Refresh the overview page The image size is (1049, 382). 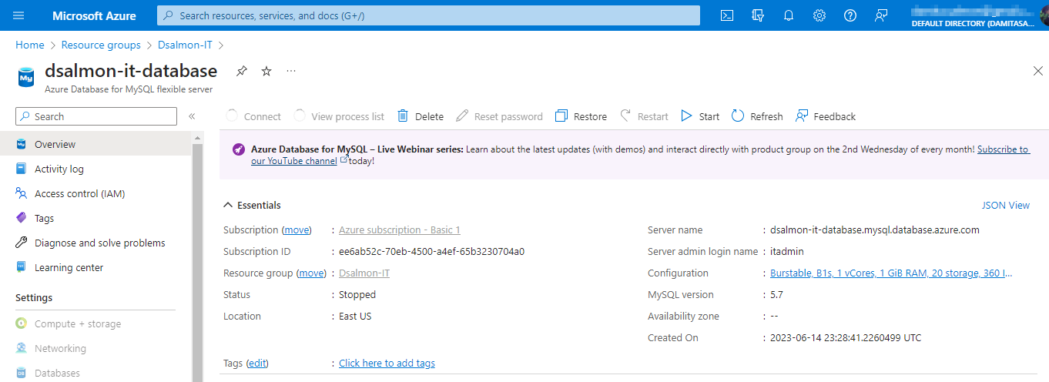pyautogui.click(x=757, y=116)
